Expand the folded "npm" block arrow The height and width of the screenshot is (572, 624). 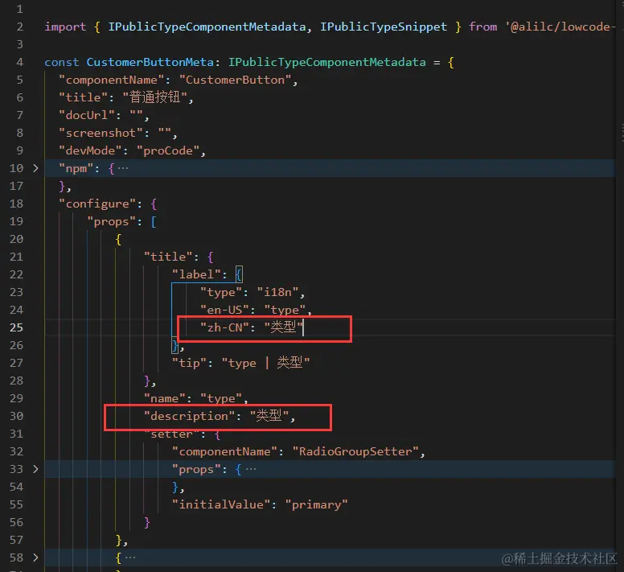35,168
